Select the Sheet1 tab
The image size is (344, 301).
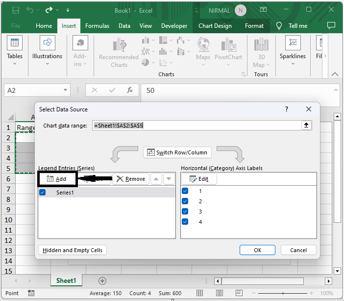point(66,280)
